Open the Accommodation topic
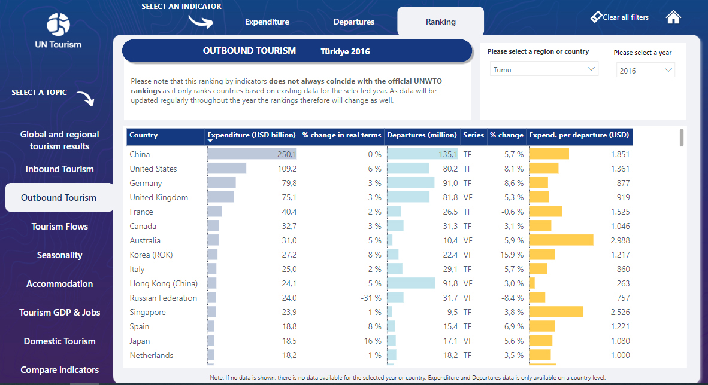The width and height of the screenshot is (708, 385). coord(59,284)
